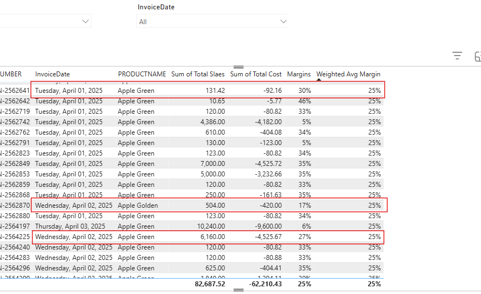Select the Apple Golden product cell

tap(138, 206)
